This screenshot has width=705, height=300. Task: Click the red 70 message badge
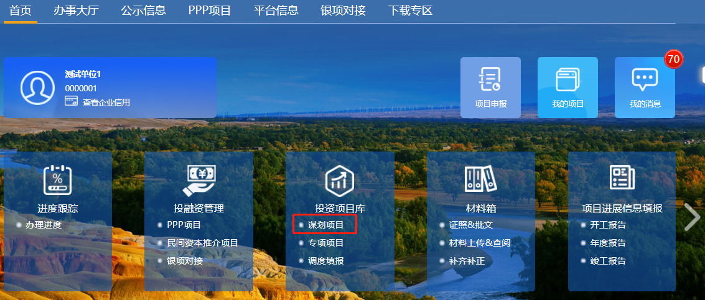pyautogui.click(x=673, y=59)
